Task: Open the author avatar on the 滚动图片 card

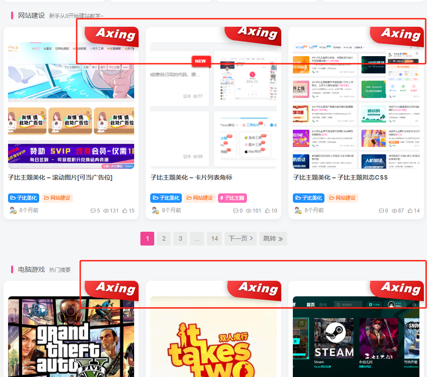Action: [x=13, y=210]
